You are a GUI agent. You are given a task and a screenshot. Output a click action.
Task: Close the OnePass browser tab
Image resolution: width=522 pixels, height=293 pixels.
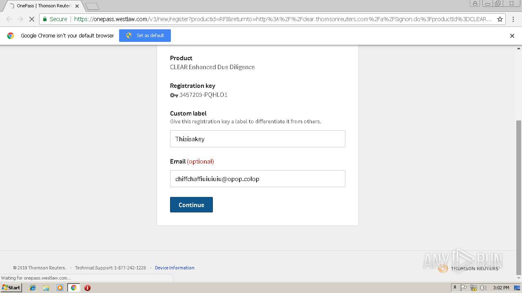click(x=77, y=6)
